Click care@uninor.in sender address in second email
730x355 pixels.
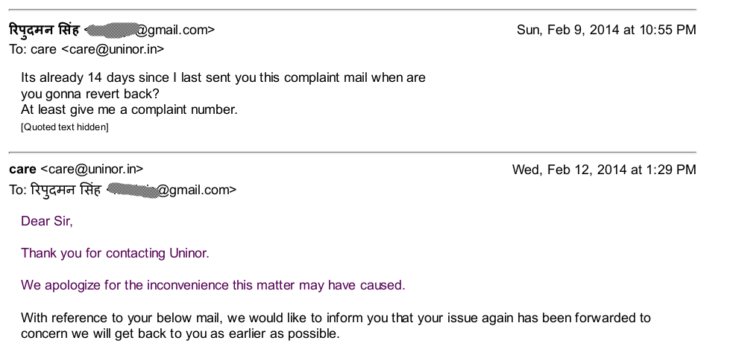(x=92, y=169)
